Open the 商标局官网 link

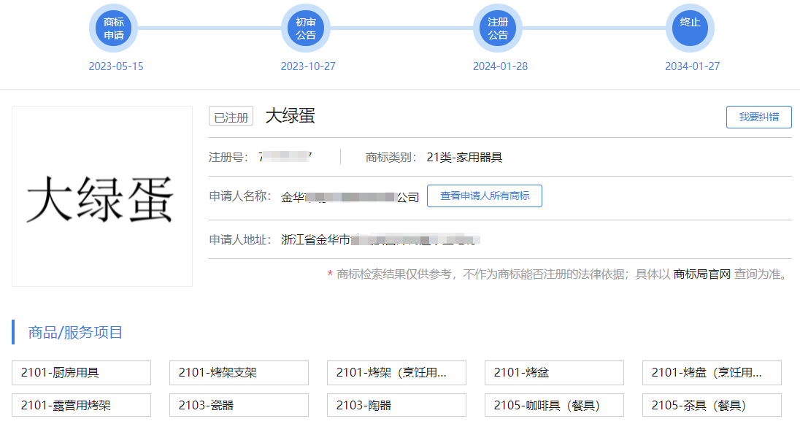pyautogui.click(x=701, y=274)
